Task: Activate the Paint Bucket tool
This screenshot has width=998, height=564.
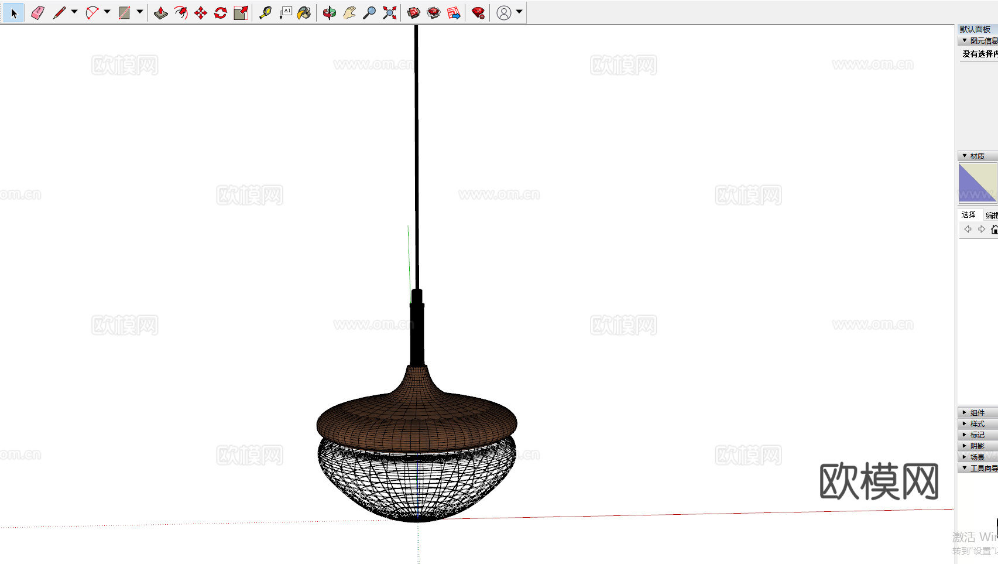Action: 304,13
